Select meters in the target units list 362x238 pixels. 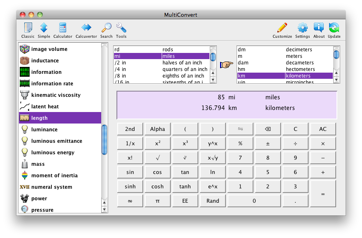pyautogui.click(x=285, y=56)
